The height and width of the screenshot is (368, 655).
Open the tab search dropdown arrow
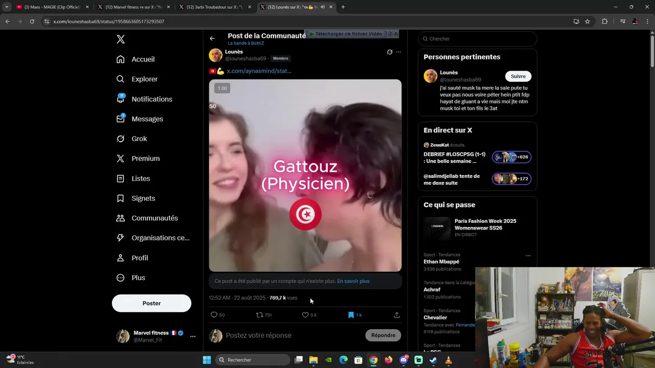(6, 7)
